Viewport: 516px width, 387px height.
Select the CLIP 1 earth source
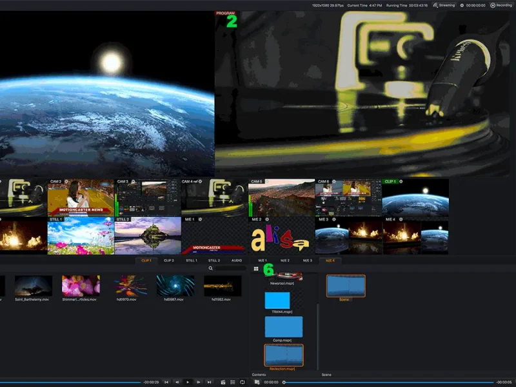415,197
